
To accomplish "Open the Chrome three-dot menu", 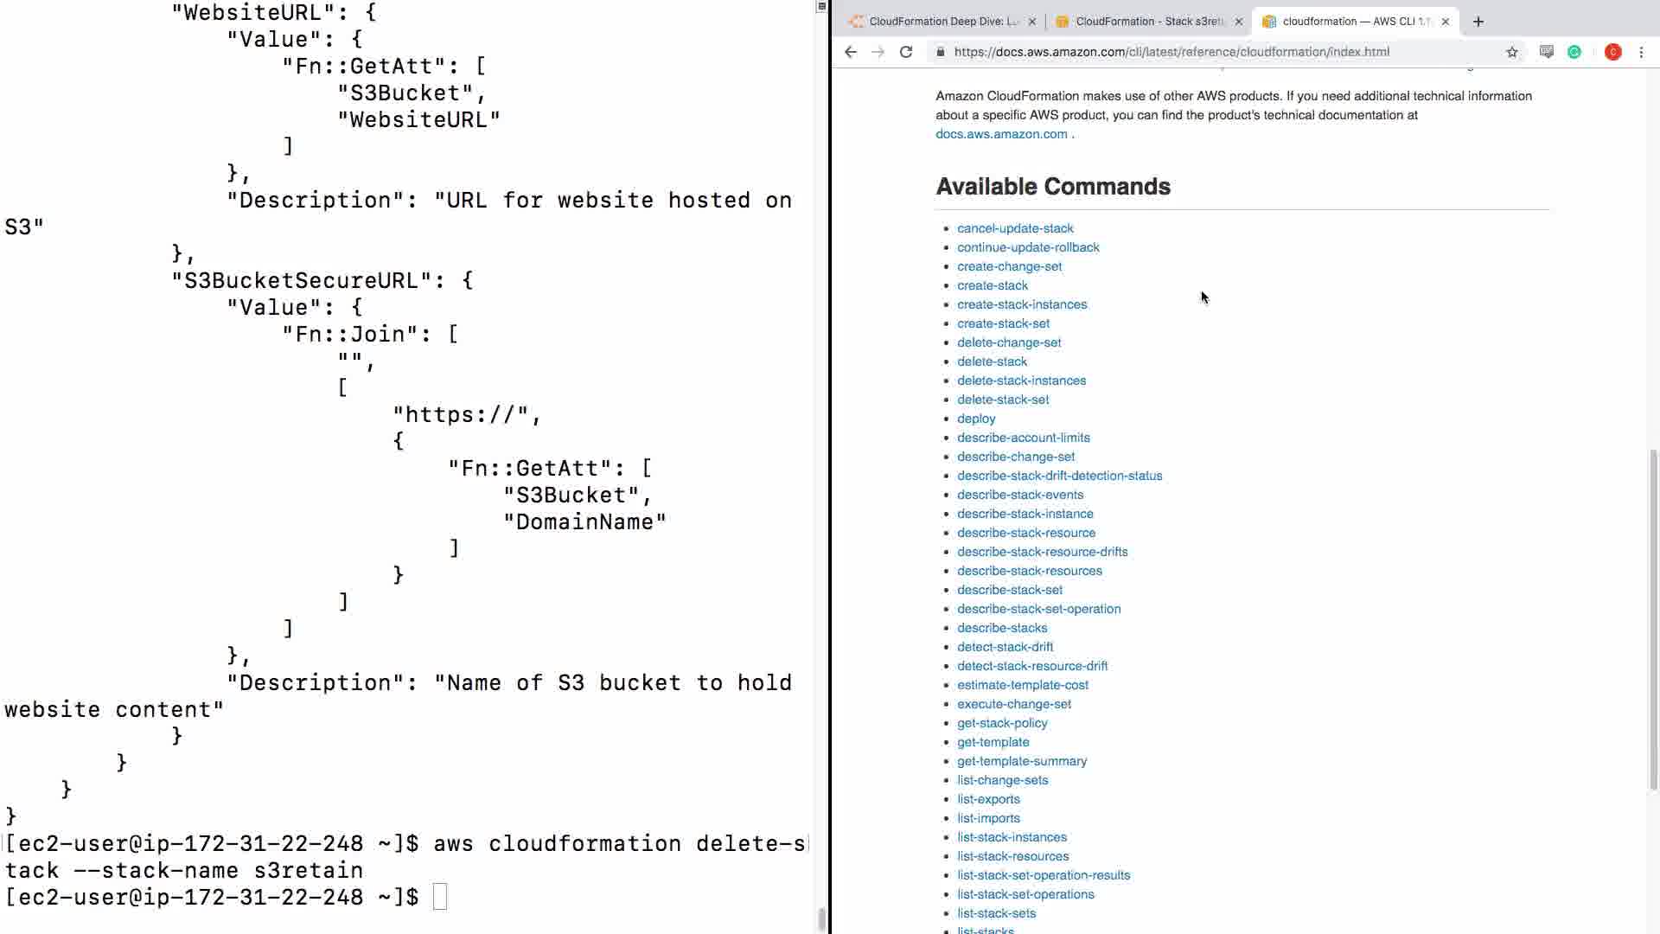I will point(1641,52).
